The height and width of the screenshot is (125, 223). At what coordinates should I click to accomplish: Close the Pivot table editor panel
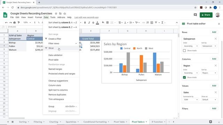pyautogui.click(x=219, y=24)
